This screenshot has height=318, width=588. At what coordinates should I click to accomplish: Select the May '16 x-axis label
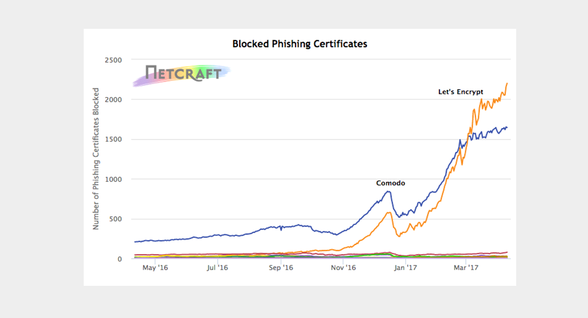(155, 269)
